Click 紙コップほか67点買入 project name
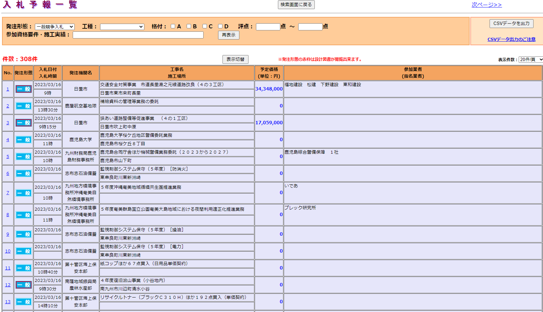 pos(144,264)
